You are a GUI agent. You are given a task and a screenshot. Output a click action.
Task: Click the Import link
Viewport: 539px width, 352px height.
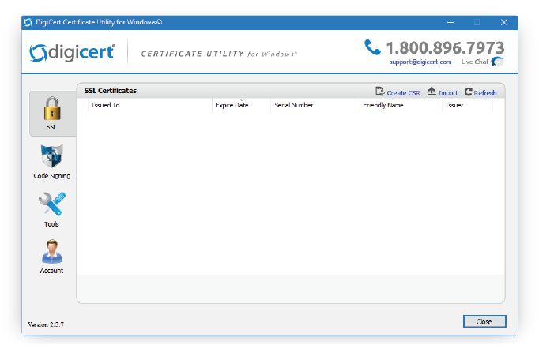click(448, 93)
